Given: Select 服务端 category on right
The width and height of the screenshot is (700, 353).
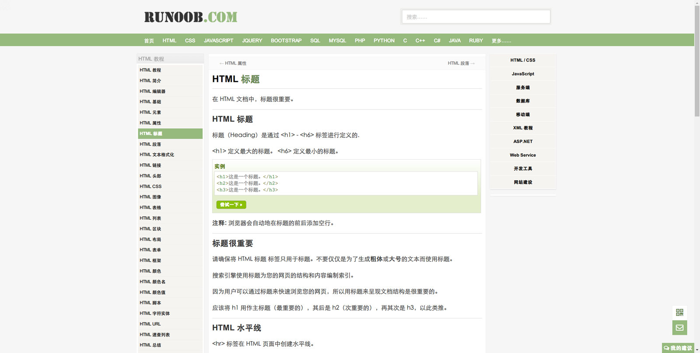Looking at the screenshot, I should pos(523,88).
